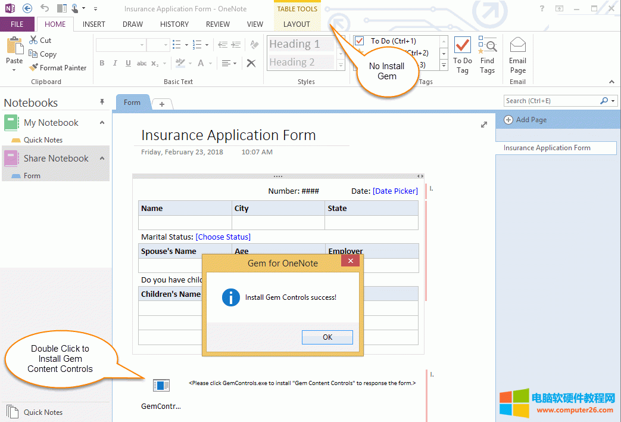Toggle the To Do (Ctrl+1) checkbox tag
Viewport: 621px width, 422px height.
[x=360, y=41]
